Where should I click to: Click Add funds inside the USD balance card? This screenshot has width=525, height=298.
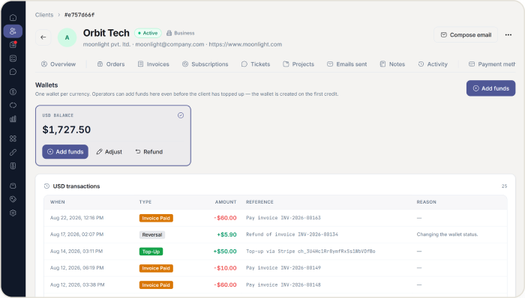click(x=65, y=152)
